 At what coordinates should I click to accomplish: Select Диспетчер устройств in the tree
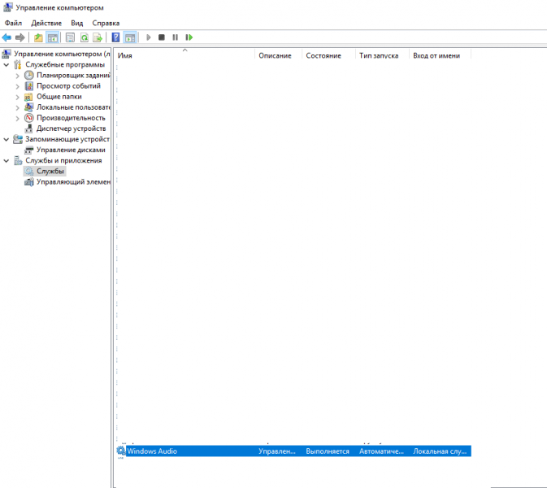tap(71, 129)
